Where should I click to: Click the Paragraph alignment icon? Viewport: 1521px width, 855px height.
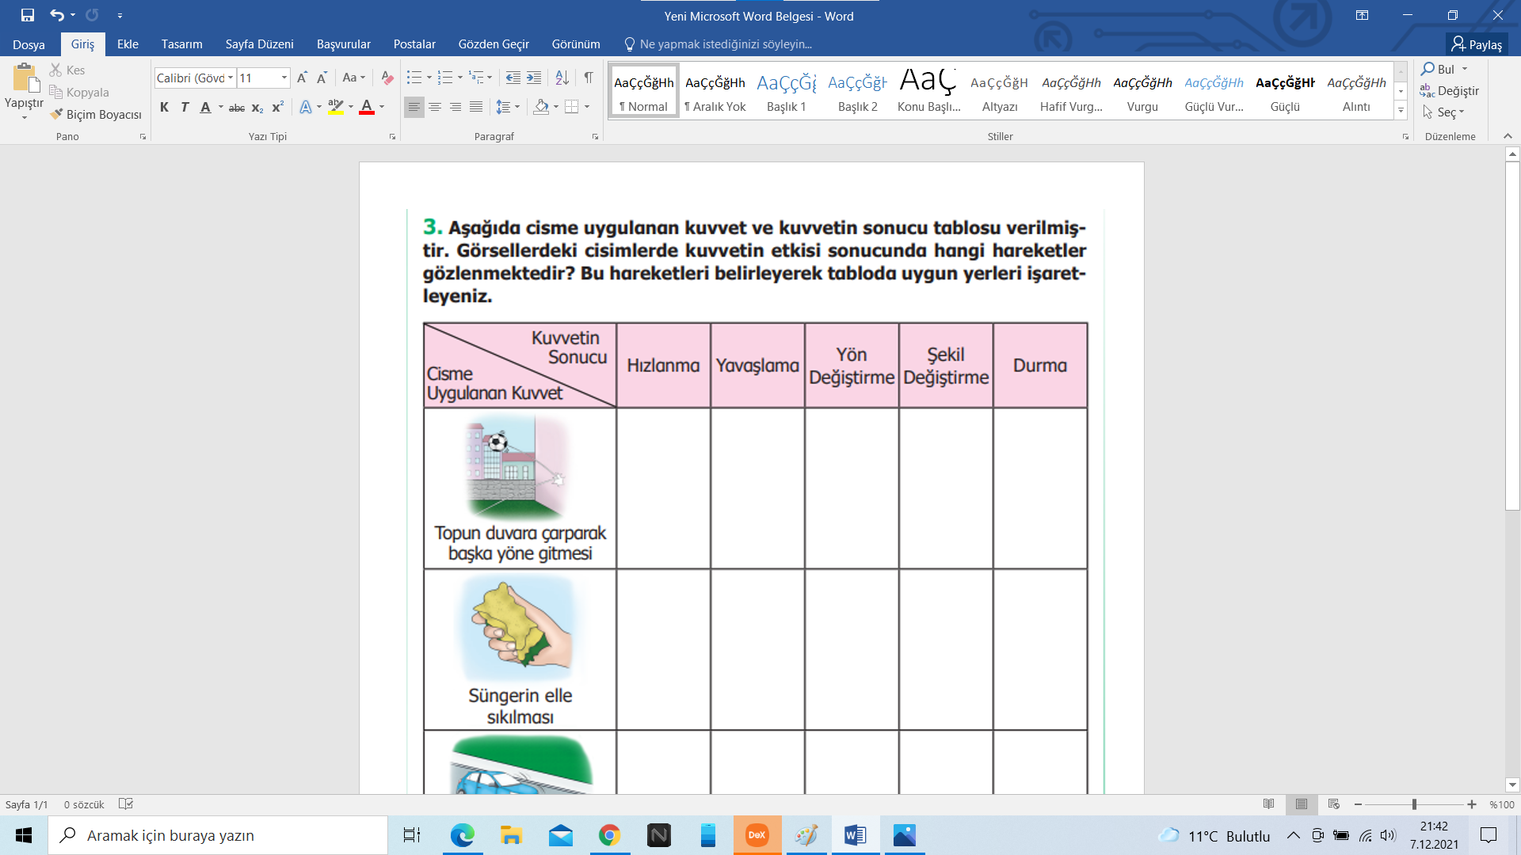coord(414,105)
